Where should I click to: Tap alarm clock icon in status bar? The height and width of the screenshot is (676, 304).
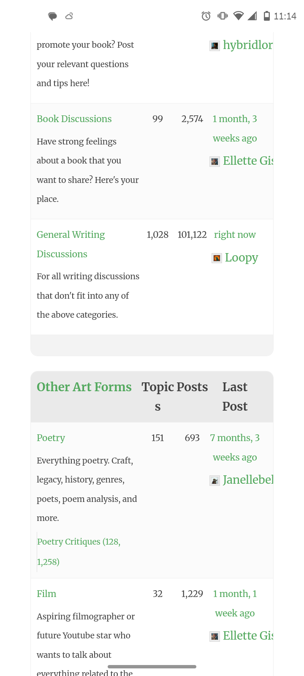point(206,16)
